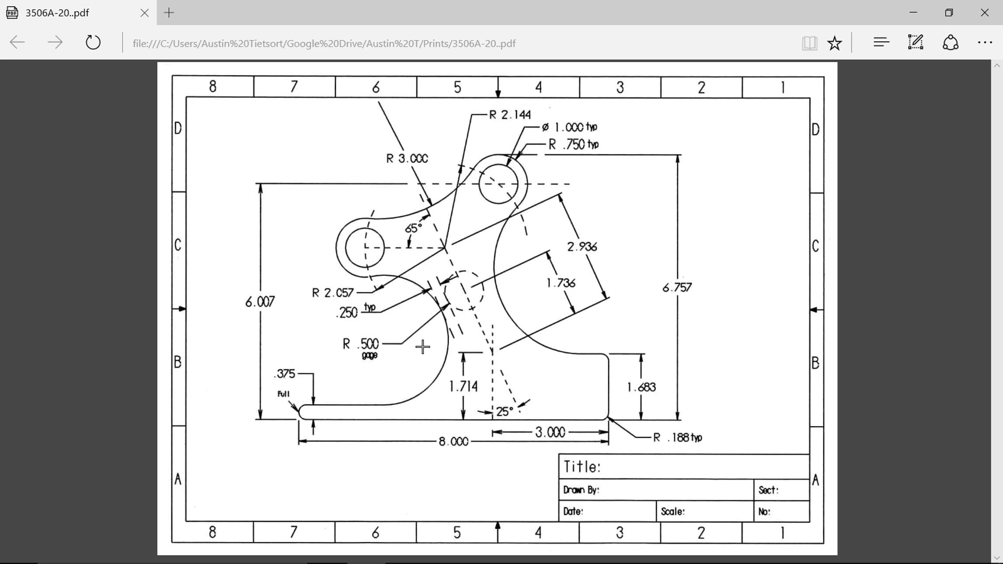This screenshot has height=564, width=1003.
Task: Click the 'Full' note text
Action: [284, 394]
